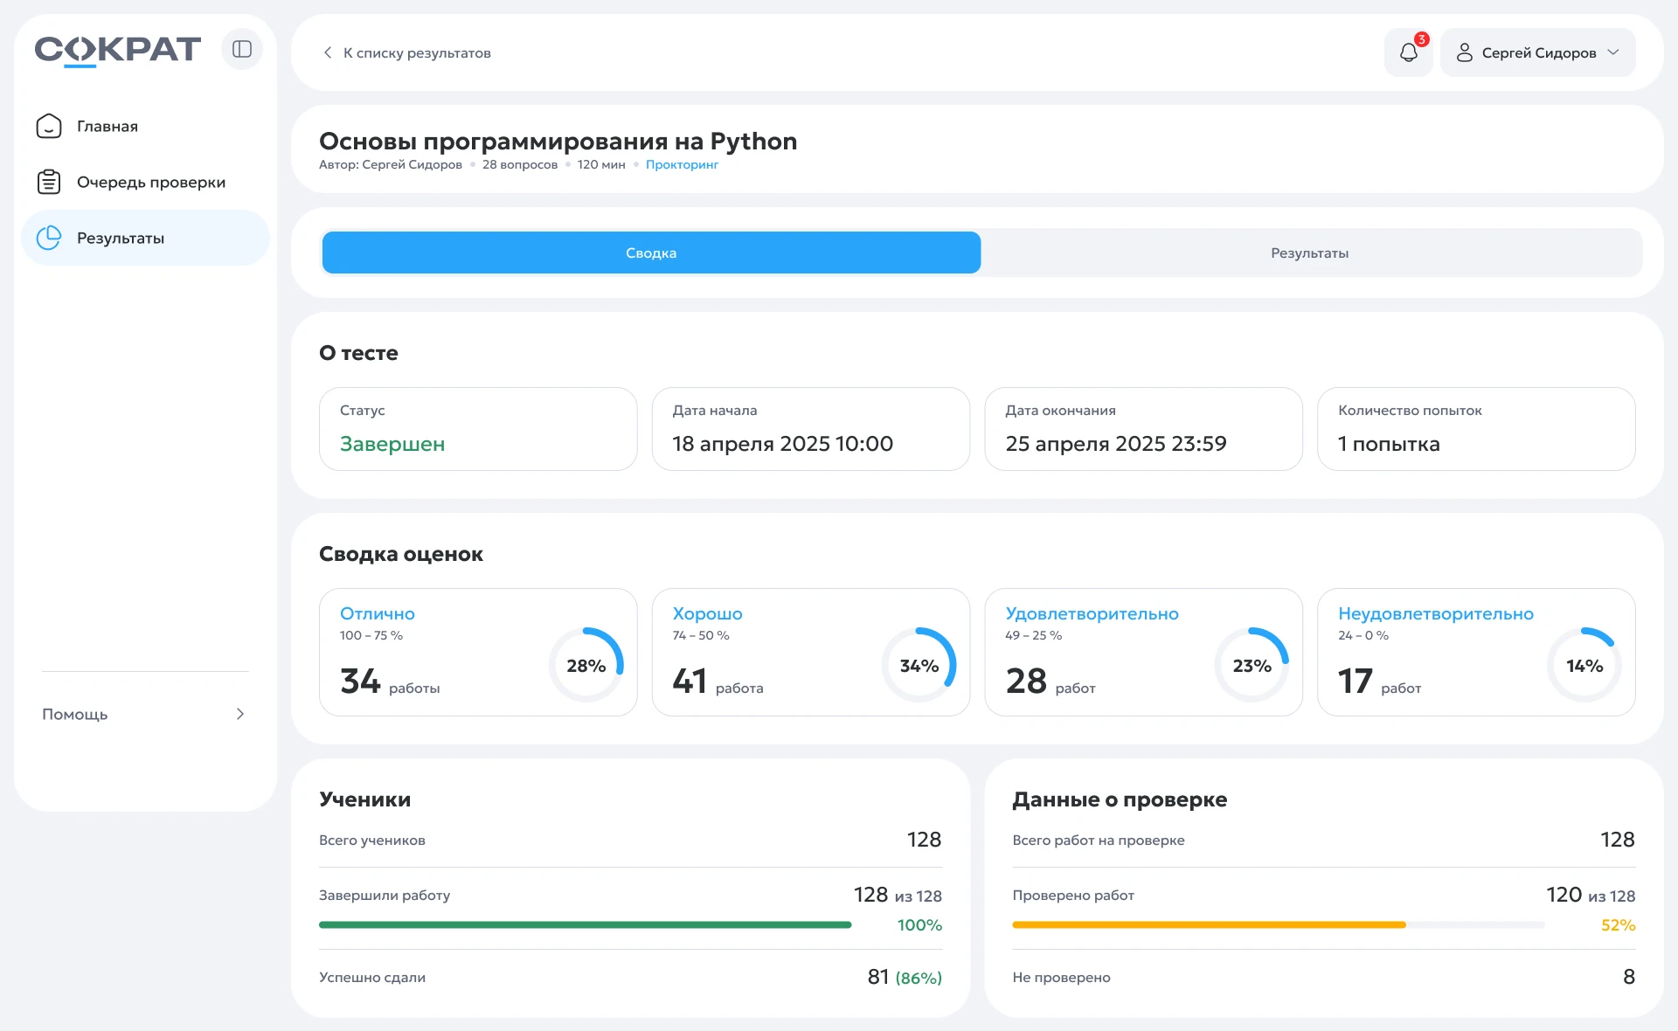Screen dimensions: 1678x1031
Task: Open notifications bell icon
Action: click(1409, 52)
